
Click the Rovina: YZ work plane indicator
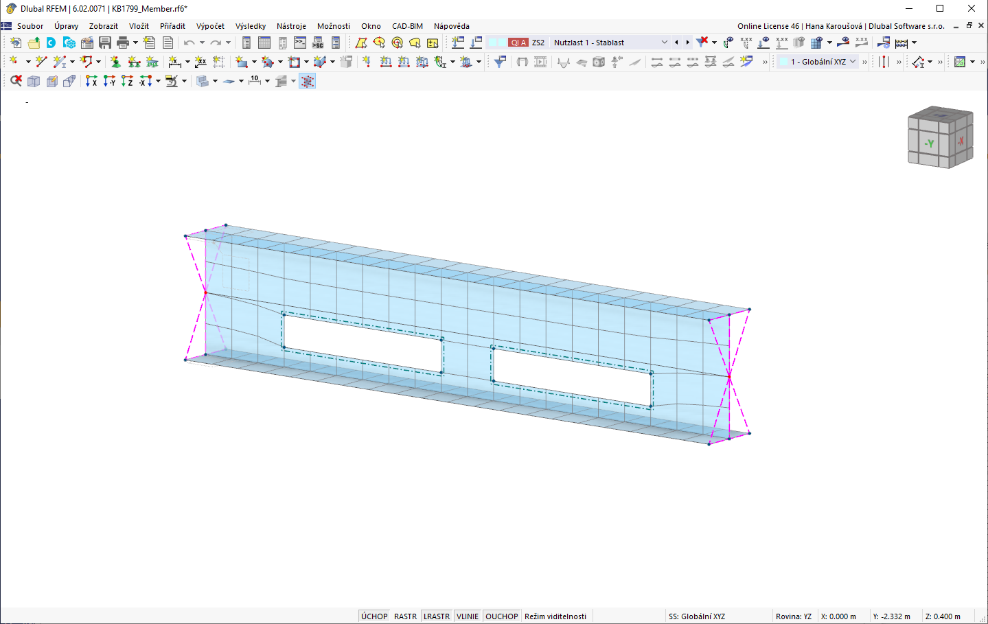pyautogui.click(x=793, y=616)
